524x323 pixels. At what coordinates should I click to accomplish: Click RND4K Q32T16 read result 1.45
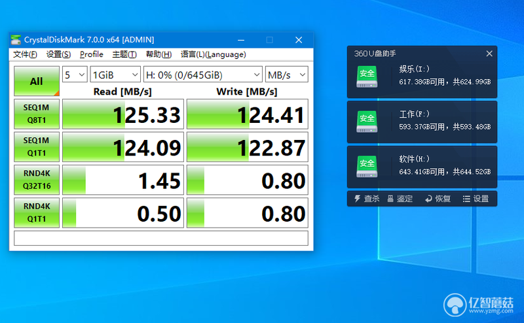123,180
